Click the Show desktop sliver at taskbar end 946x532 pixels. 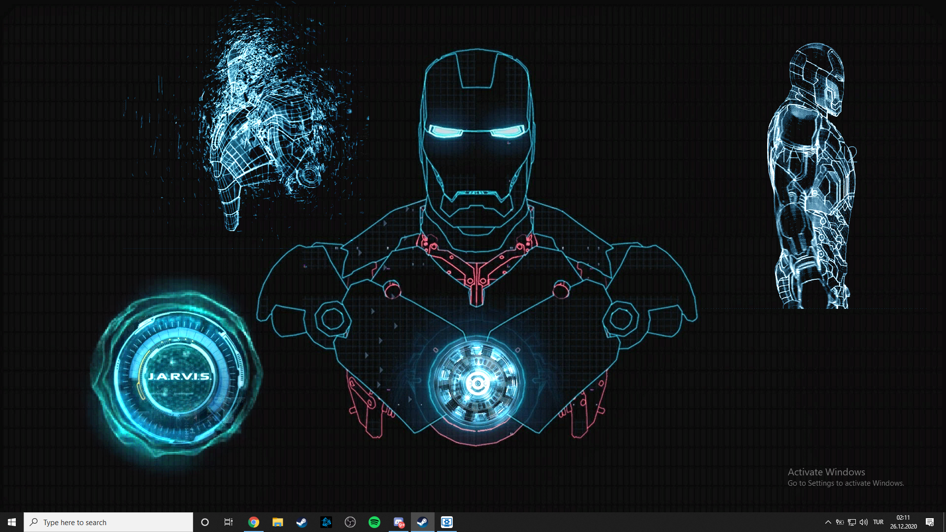click(x=944, y=522)
